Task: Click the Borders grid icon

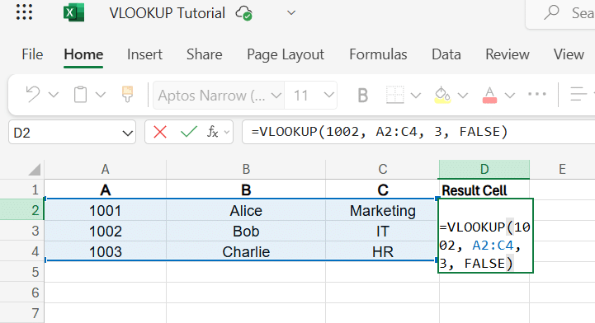Action: click(x=394, y=95)
